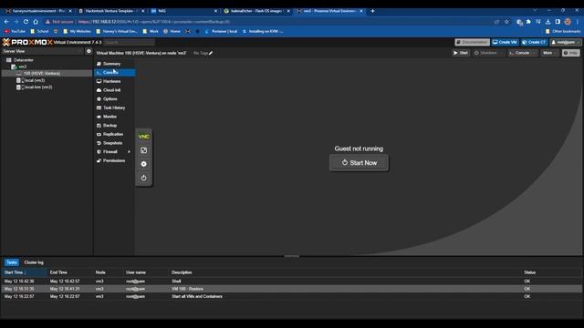Open the VNC console mode icon

[144, 137]
